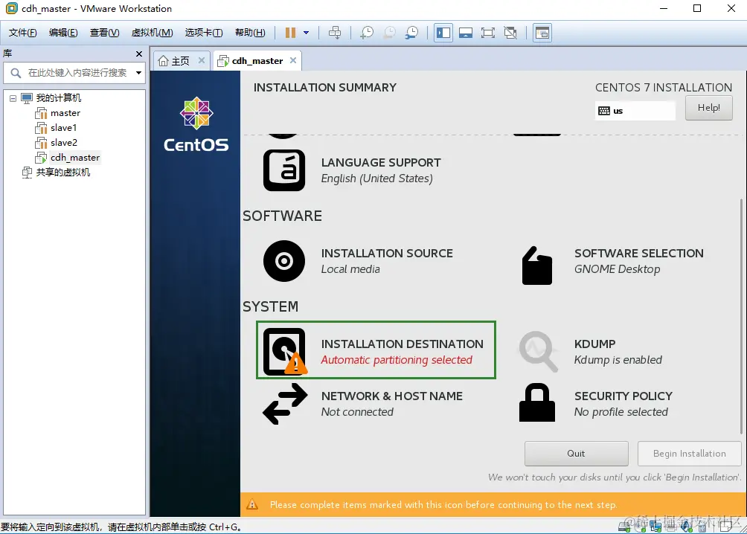The image size is (747, 534).
Task: Click the Quit button
Action: 576,454
